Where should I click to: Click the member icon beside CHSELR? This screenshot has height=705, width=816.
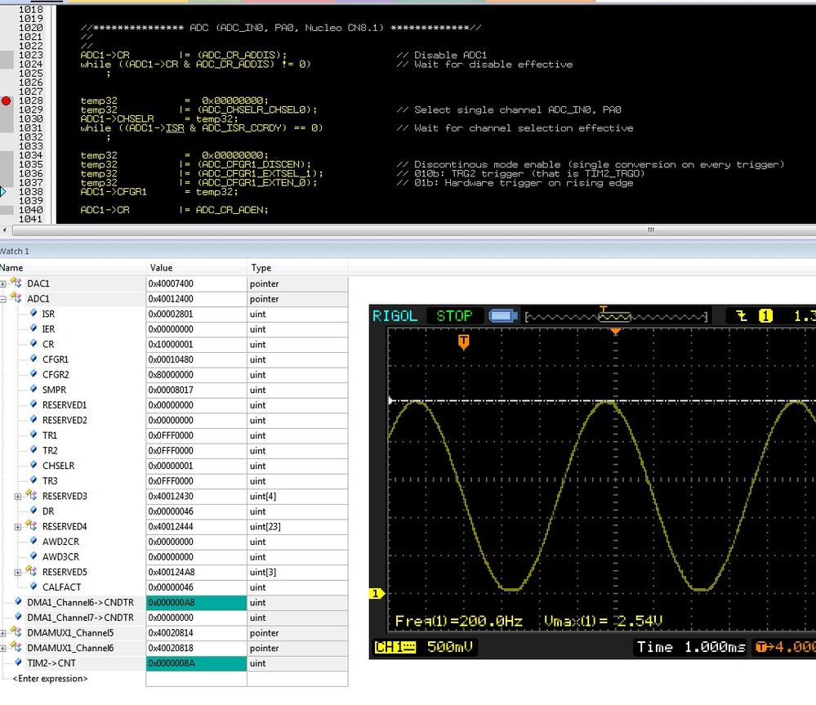33,465
